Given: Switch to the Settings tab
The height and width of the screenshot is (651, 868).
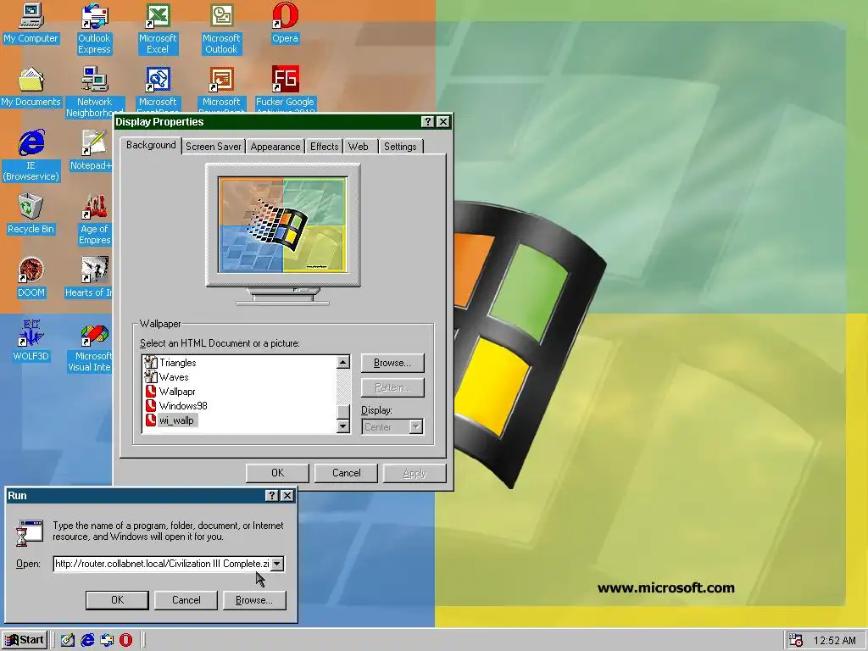Looking at the screenshot, I should point(400,147).
